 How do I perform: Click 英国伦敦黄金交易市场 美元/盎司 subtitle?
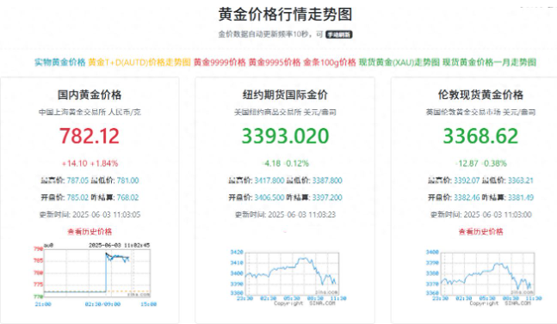pos(480,112)
